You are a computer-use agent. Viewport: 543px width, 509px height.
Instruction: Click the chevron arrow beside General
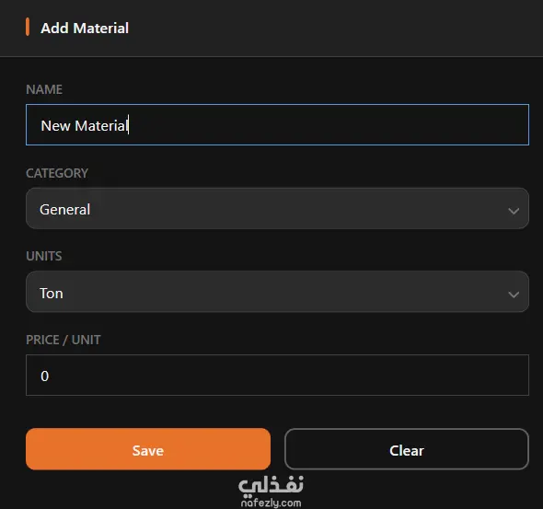pyautogui.click(x=514, y=211)
